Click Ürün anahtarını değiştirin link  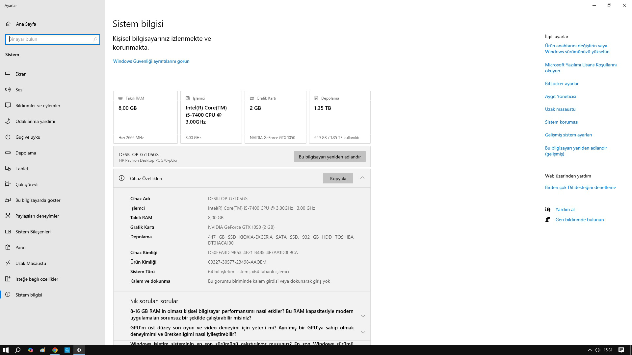point(577,49)
